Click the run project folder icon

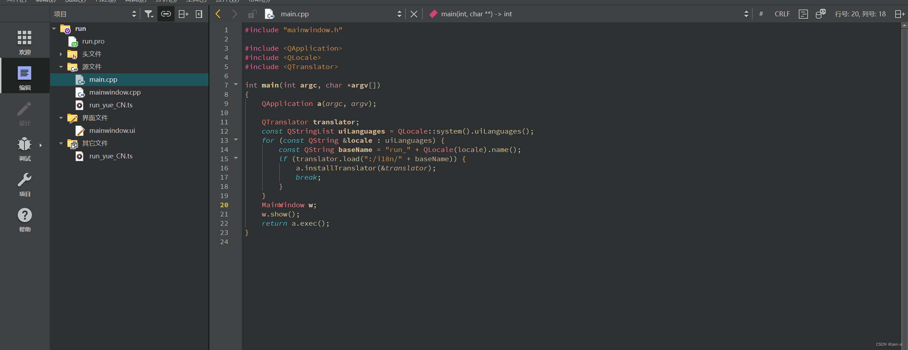[66, 29]
